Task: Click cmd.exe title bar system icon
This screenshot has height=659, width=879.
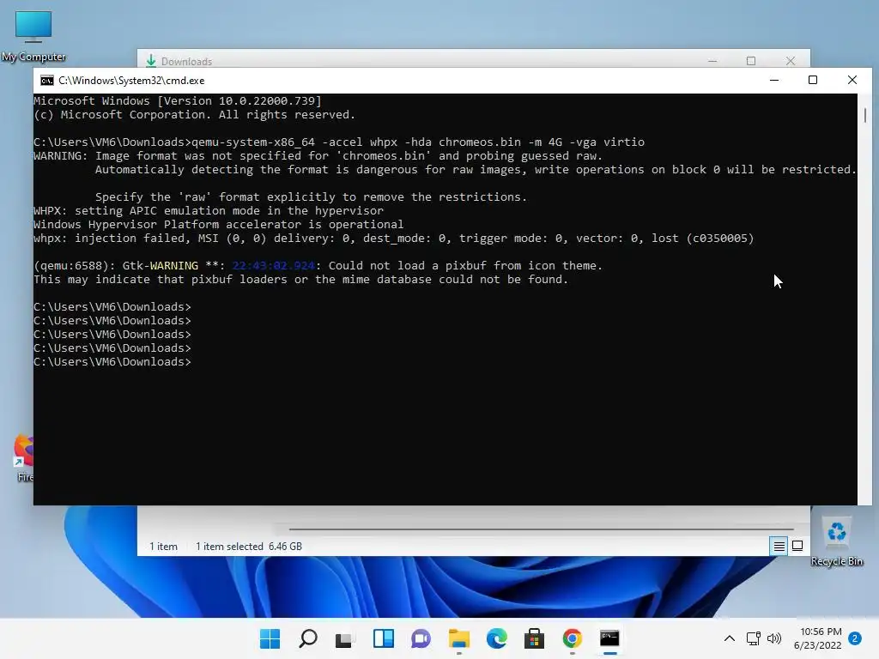Action: [x=47, y=81]
